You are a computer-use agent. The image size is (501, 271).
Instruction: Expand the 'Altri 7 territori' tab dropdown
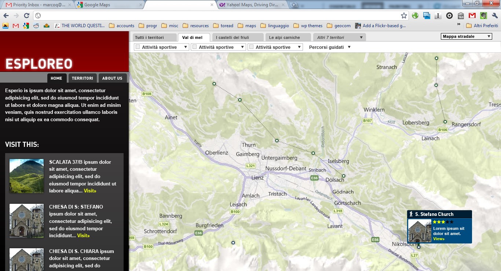point(361,37)
